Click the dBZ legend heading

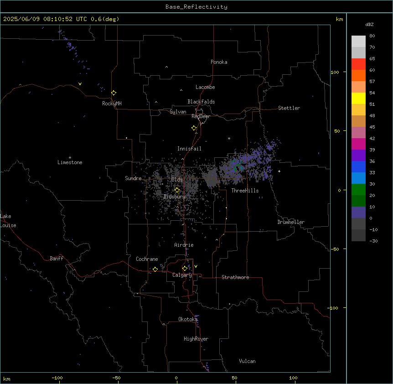(x=369, y=24)
